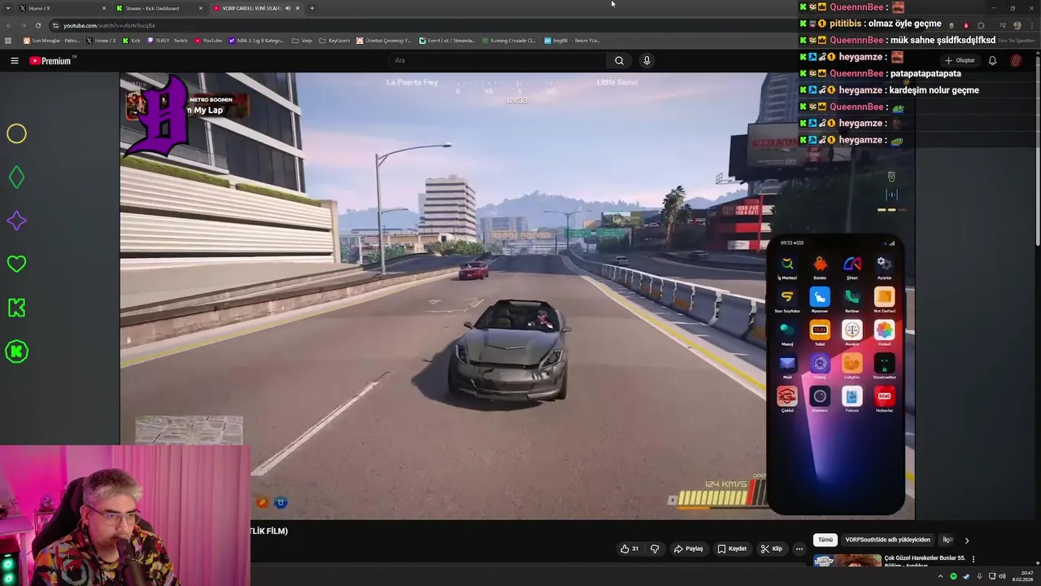The width and height of the screenshot is (1041, 586).
Task: Click round green K badge overlay
Action: pos(16,352)
